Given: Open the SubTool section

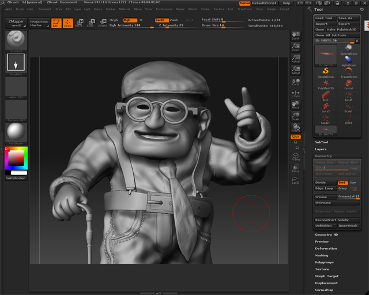Looking at the screenshot, I should (321, 142).
